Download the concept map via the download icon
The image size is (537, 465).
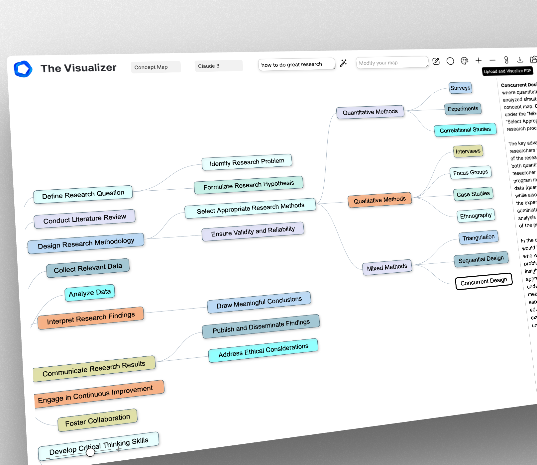click(x=520, y=60)
